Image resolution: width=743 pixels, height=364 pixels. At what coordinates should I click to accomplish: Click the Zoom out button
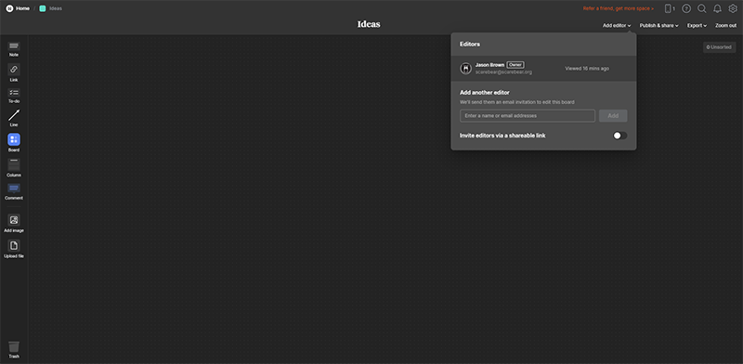click(x=725, y=26)
